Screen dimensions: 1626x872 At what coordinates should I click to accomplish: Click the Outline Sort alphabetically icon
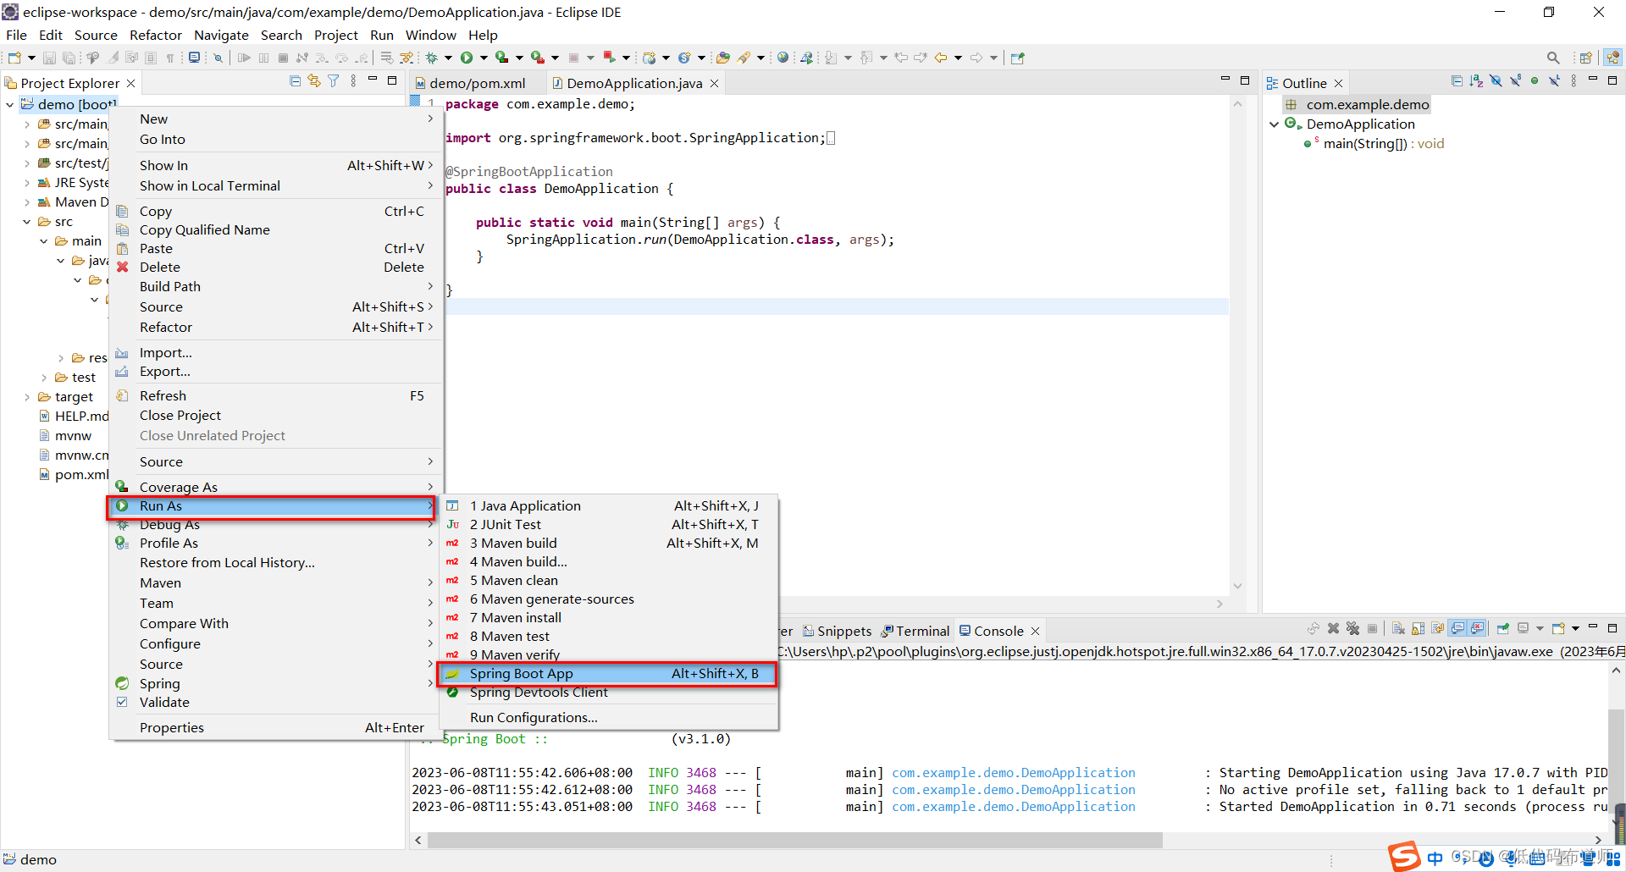pos(1476,81)
